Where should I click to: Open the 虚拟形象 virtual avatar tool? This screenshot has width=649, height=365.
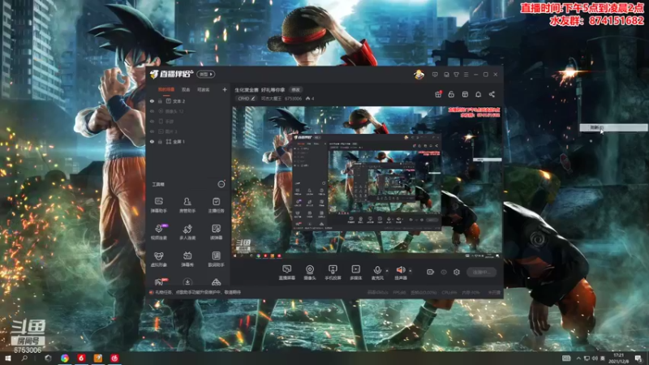158,259
